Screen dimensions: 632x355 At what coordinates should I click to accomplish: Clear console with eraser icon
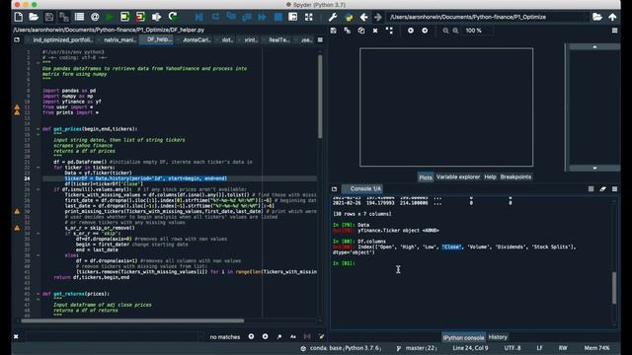tap(602, 188)
